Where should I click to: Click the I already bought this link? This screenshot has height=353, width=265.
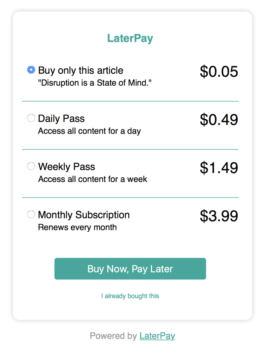point(130,296)
